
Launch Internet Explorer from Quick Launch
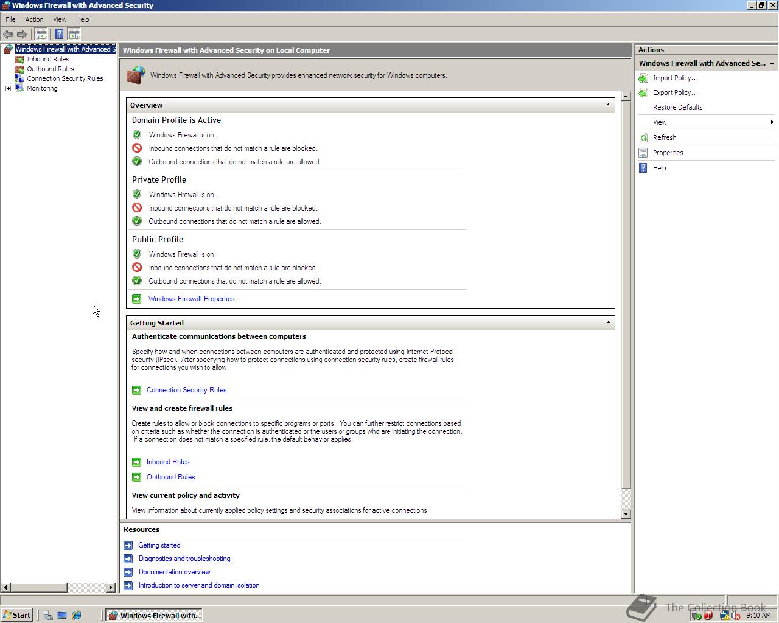[x=77, y=615]
